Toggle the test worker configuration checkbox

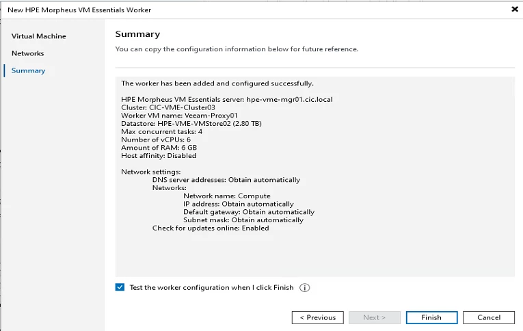pyautogui.click(x=120, y=288)
